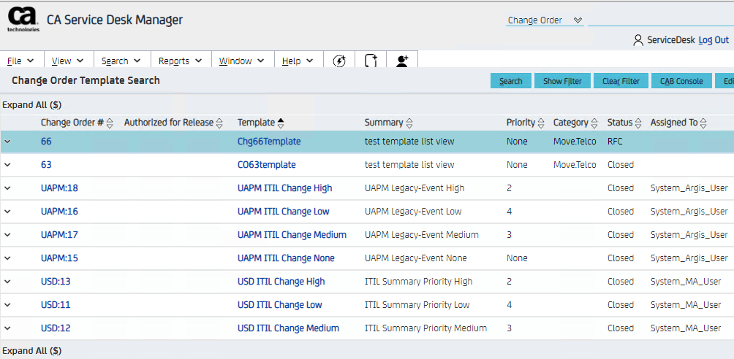Open change order UAPM:18
This screenshot has height=359, width=734.
[x=59, y=188]
